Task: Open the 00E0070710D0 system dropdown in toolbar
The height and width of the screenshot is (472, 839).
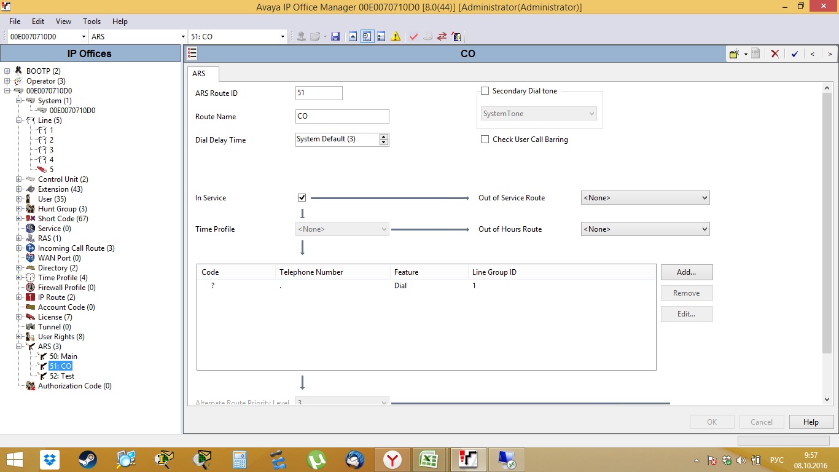Action: point(84,37)
